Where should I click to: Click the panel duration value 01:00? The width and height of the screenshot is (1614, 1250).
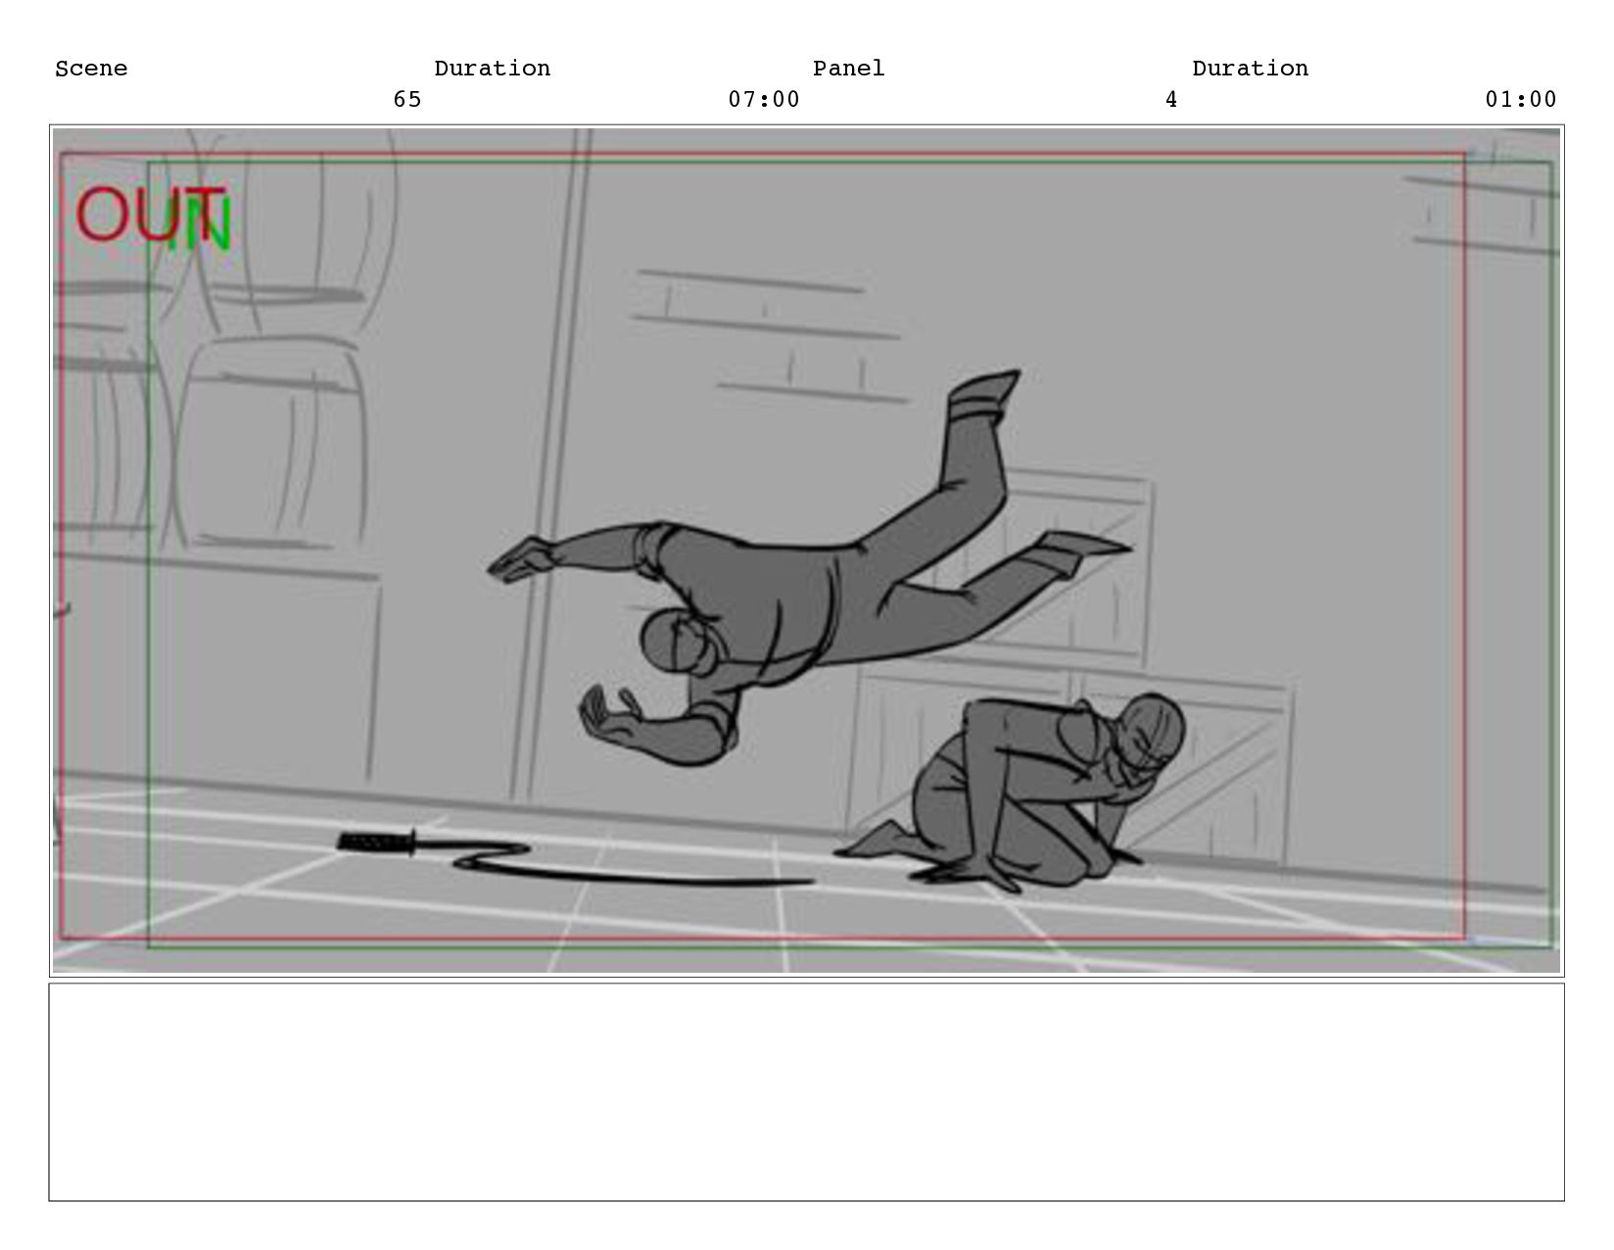point(1521,99)
